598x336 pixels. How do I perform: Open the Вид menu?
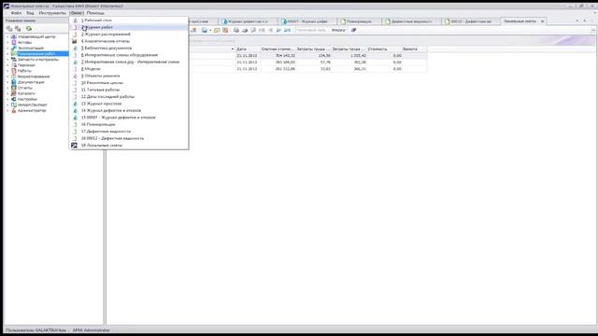[30, 13]
